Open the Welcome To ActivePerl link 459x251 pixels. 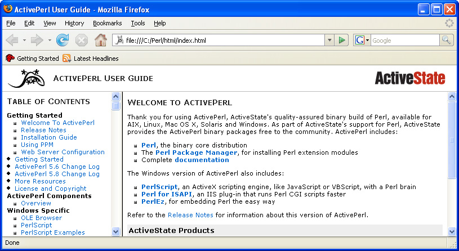click(57, 123)
